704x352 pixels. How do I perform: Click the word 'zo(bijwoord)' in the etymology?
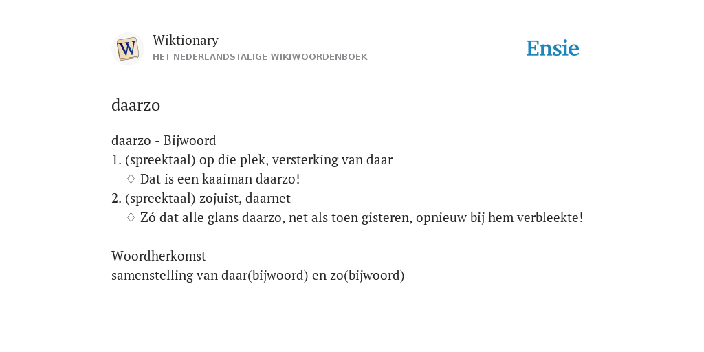367,275
